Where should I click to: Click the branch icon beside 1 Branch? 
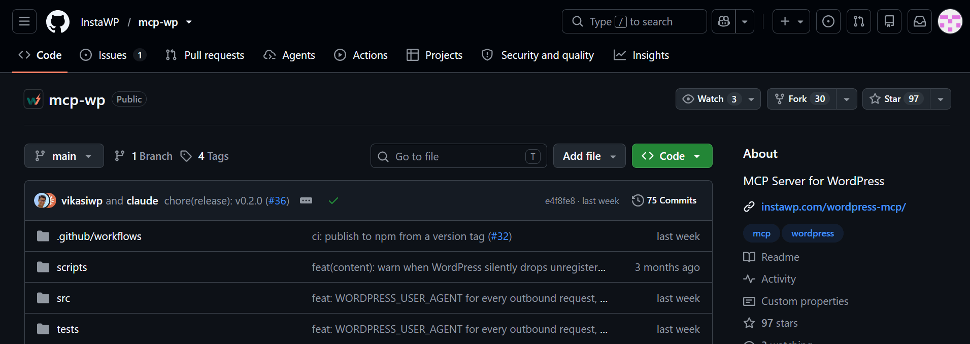[120, 156]
